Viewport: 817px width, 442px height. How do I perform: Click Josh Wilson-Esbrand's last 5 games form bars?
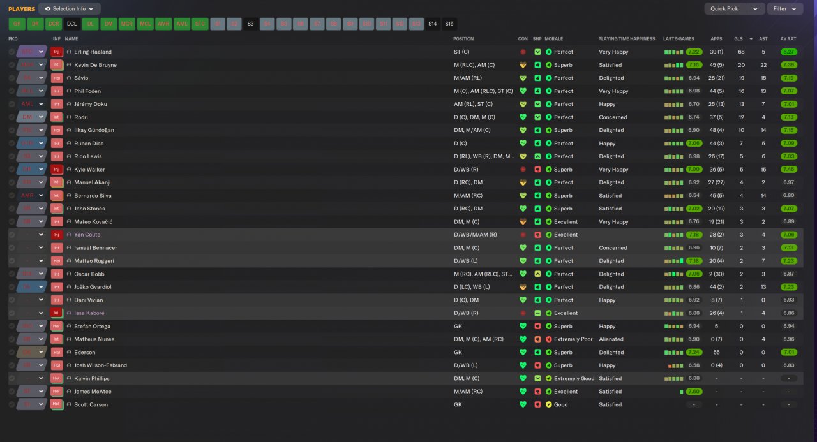[x=675, y=365]
